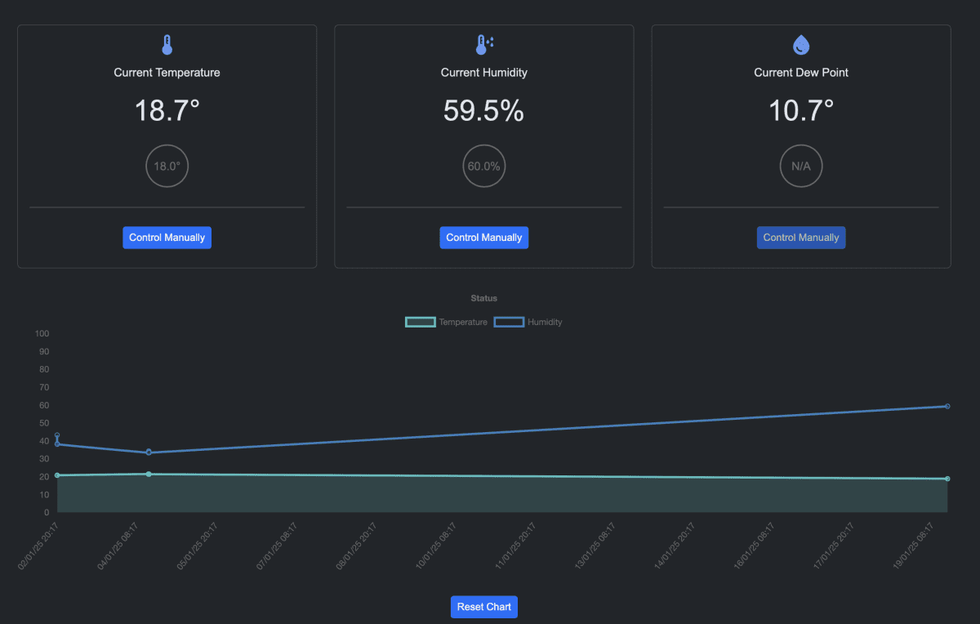Click Control Manually under Current Humidity

(x=484, y=238)
